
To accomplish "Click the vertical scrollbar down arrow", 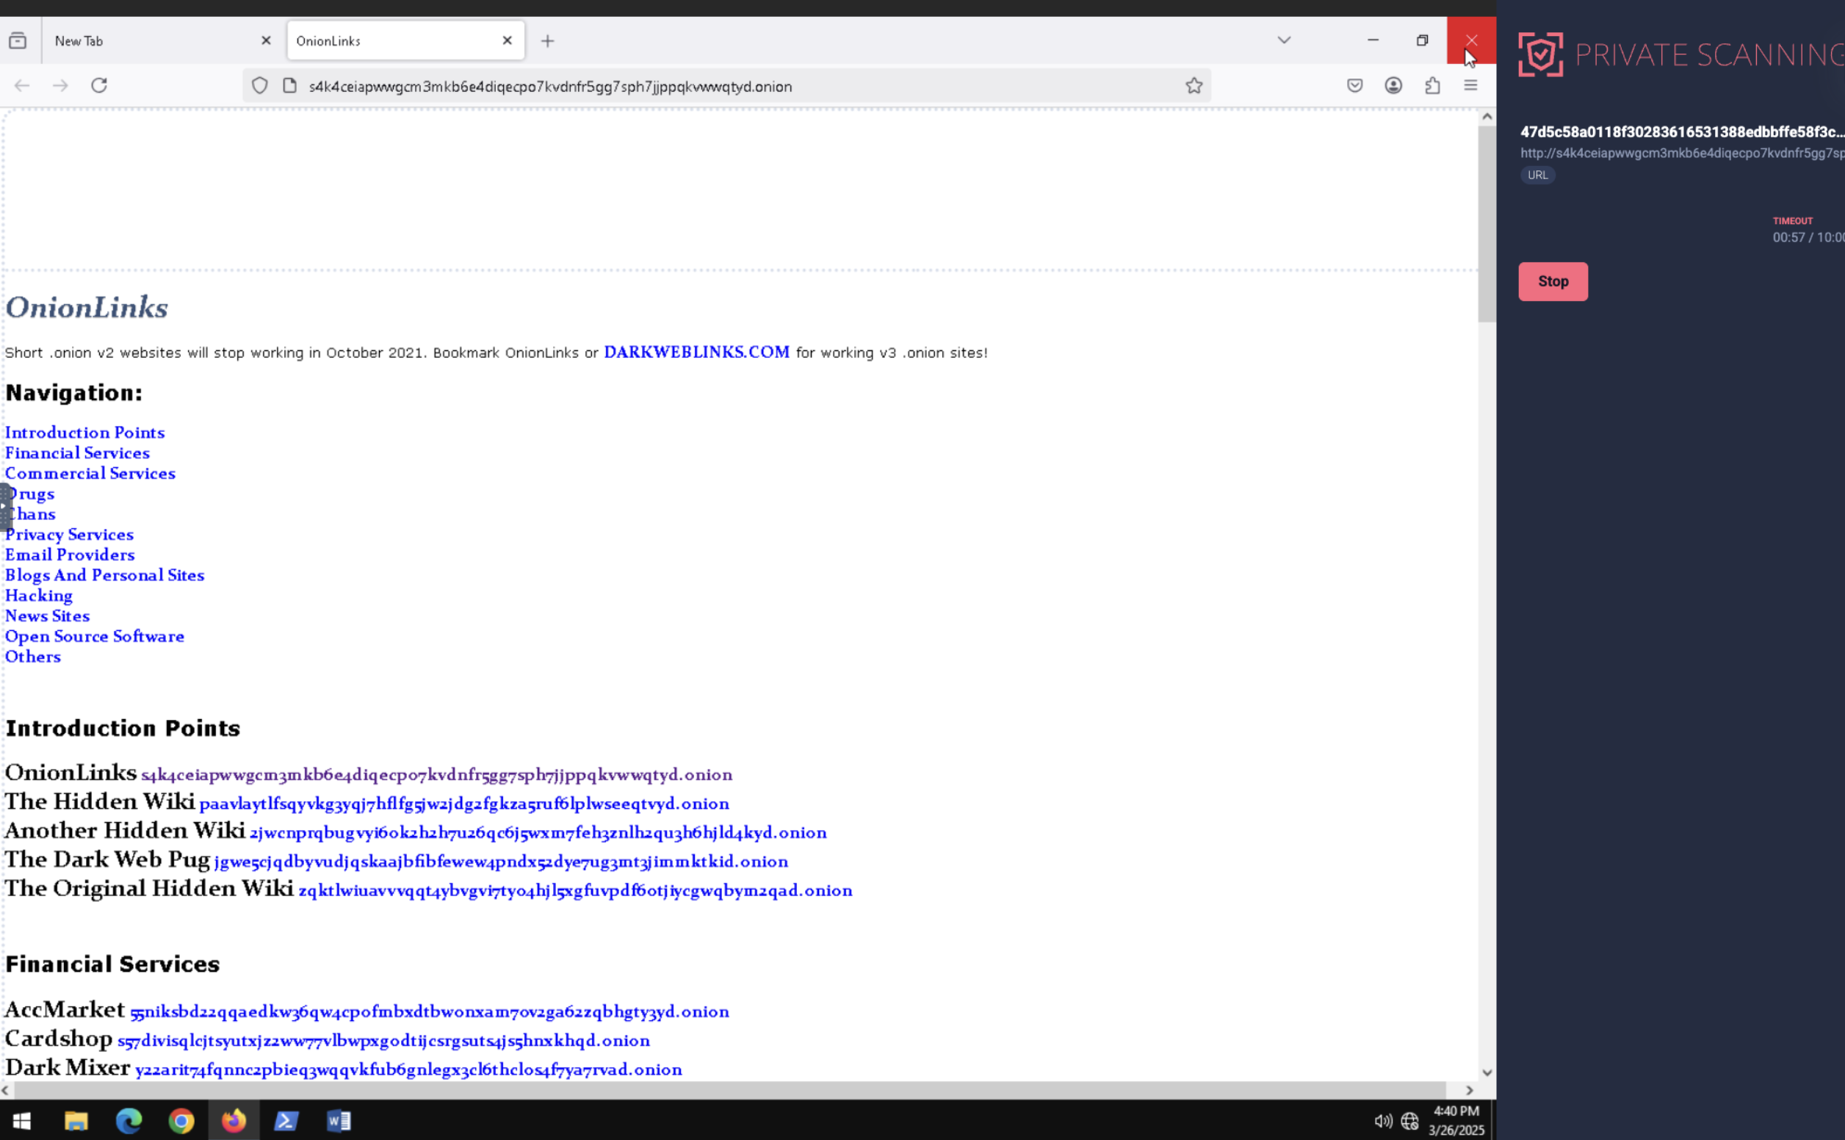I will 1487,1072.
